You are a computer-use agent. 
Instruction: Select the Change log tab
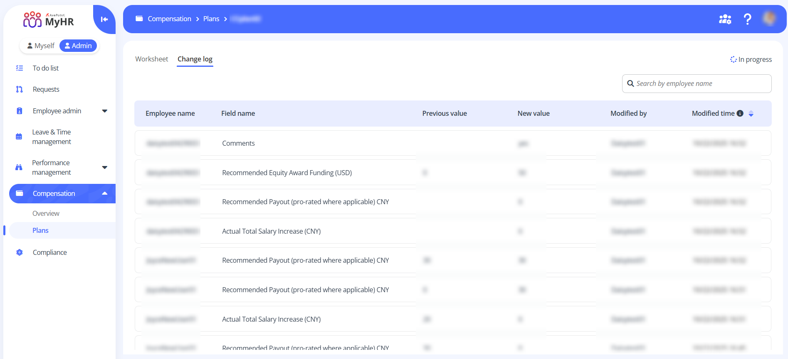(195, 59)
